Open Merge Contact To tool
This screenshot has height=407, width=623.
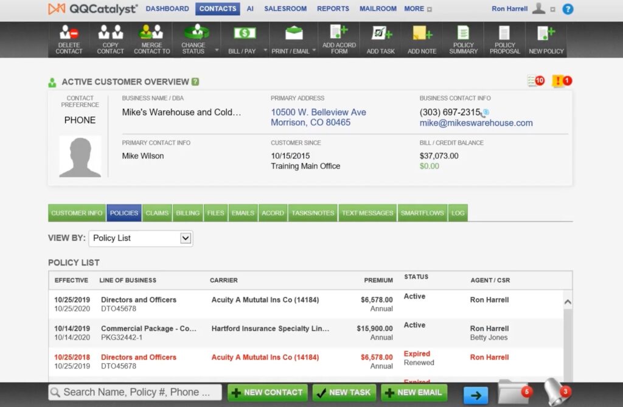coord(151,40)
